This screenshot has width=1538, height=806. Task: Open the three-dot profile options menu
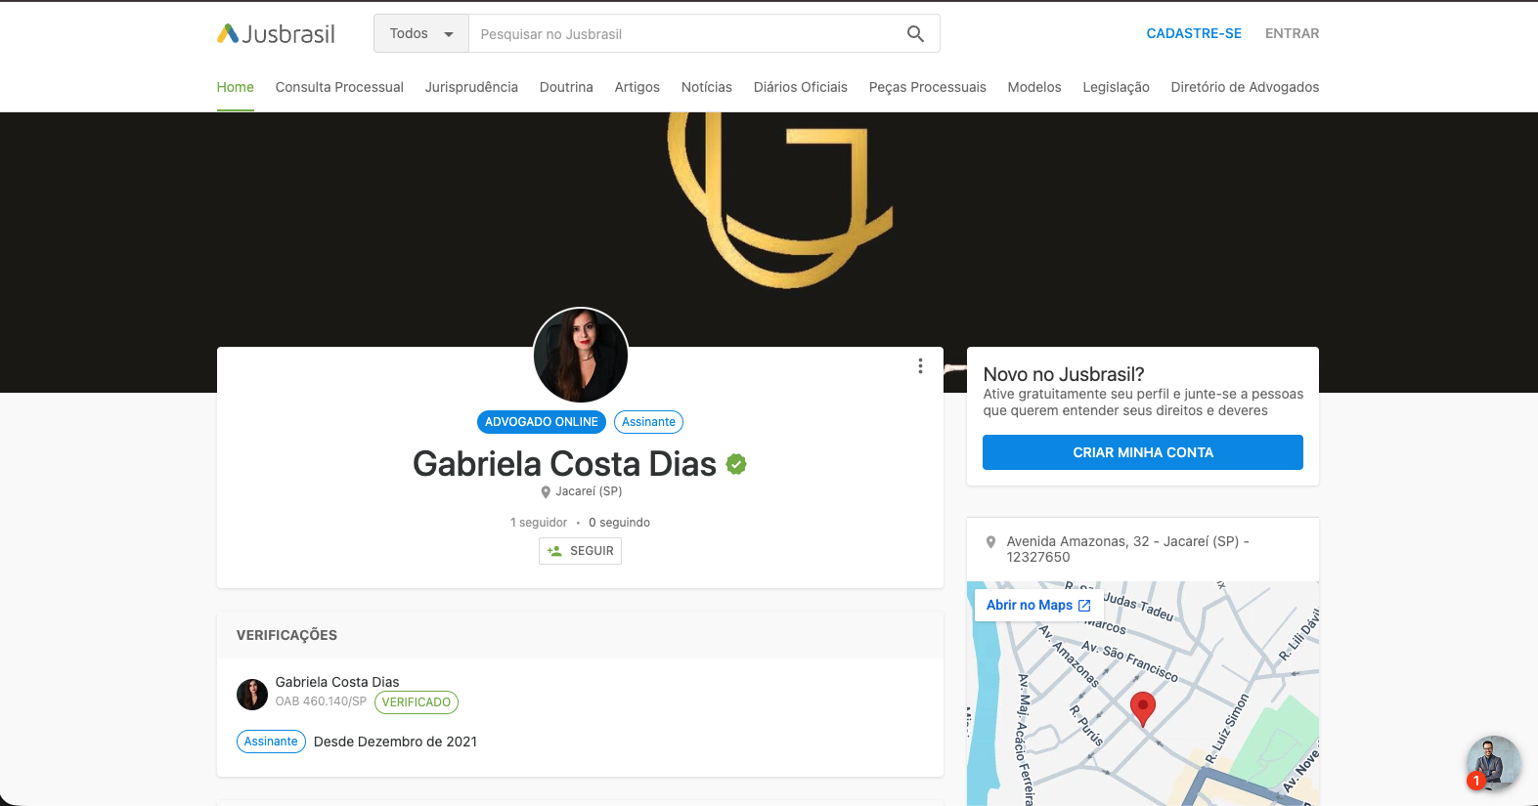point(920,365)
